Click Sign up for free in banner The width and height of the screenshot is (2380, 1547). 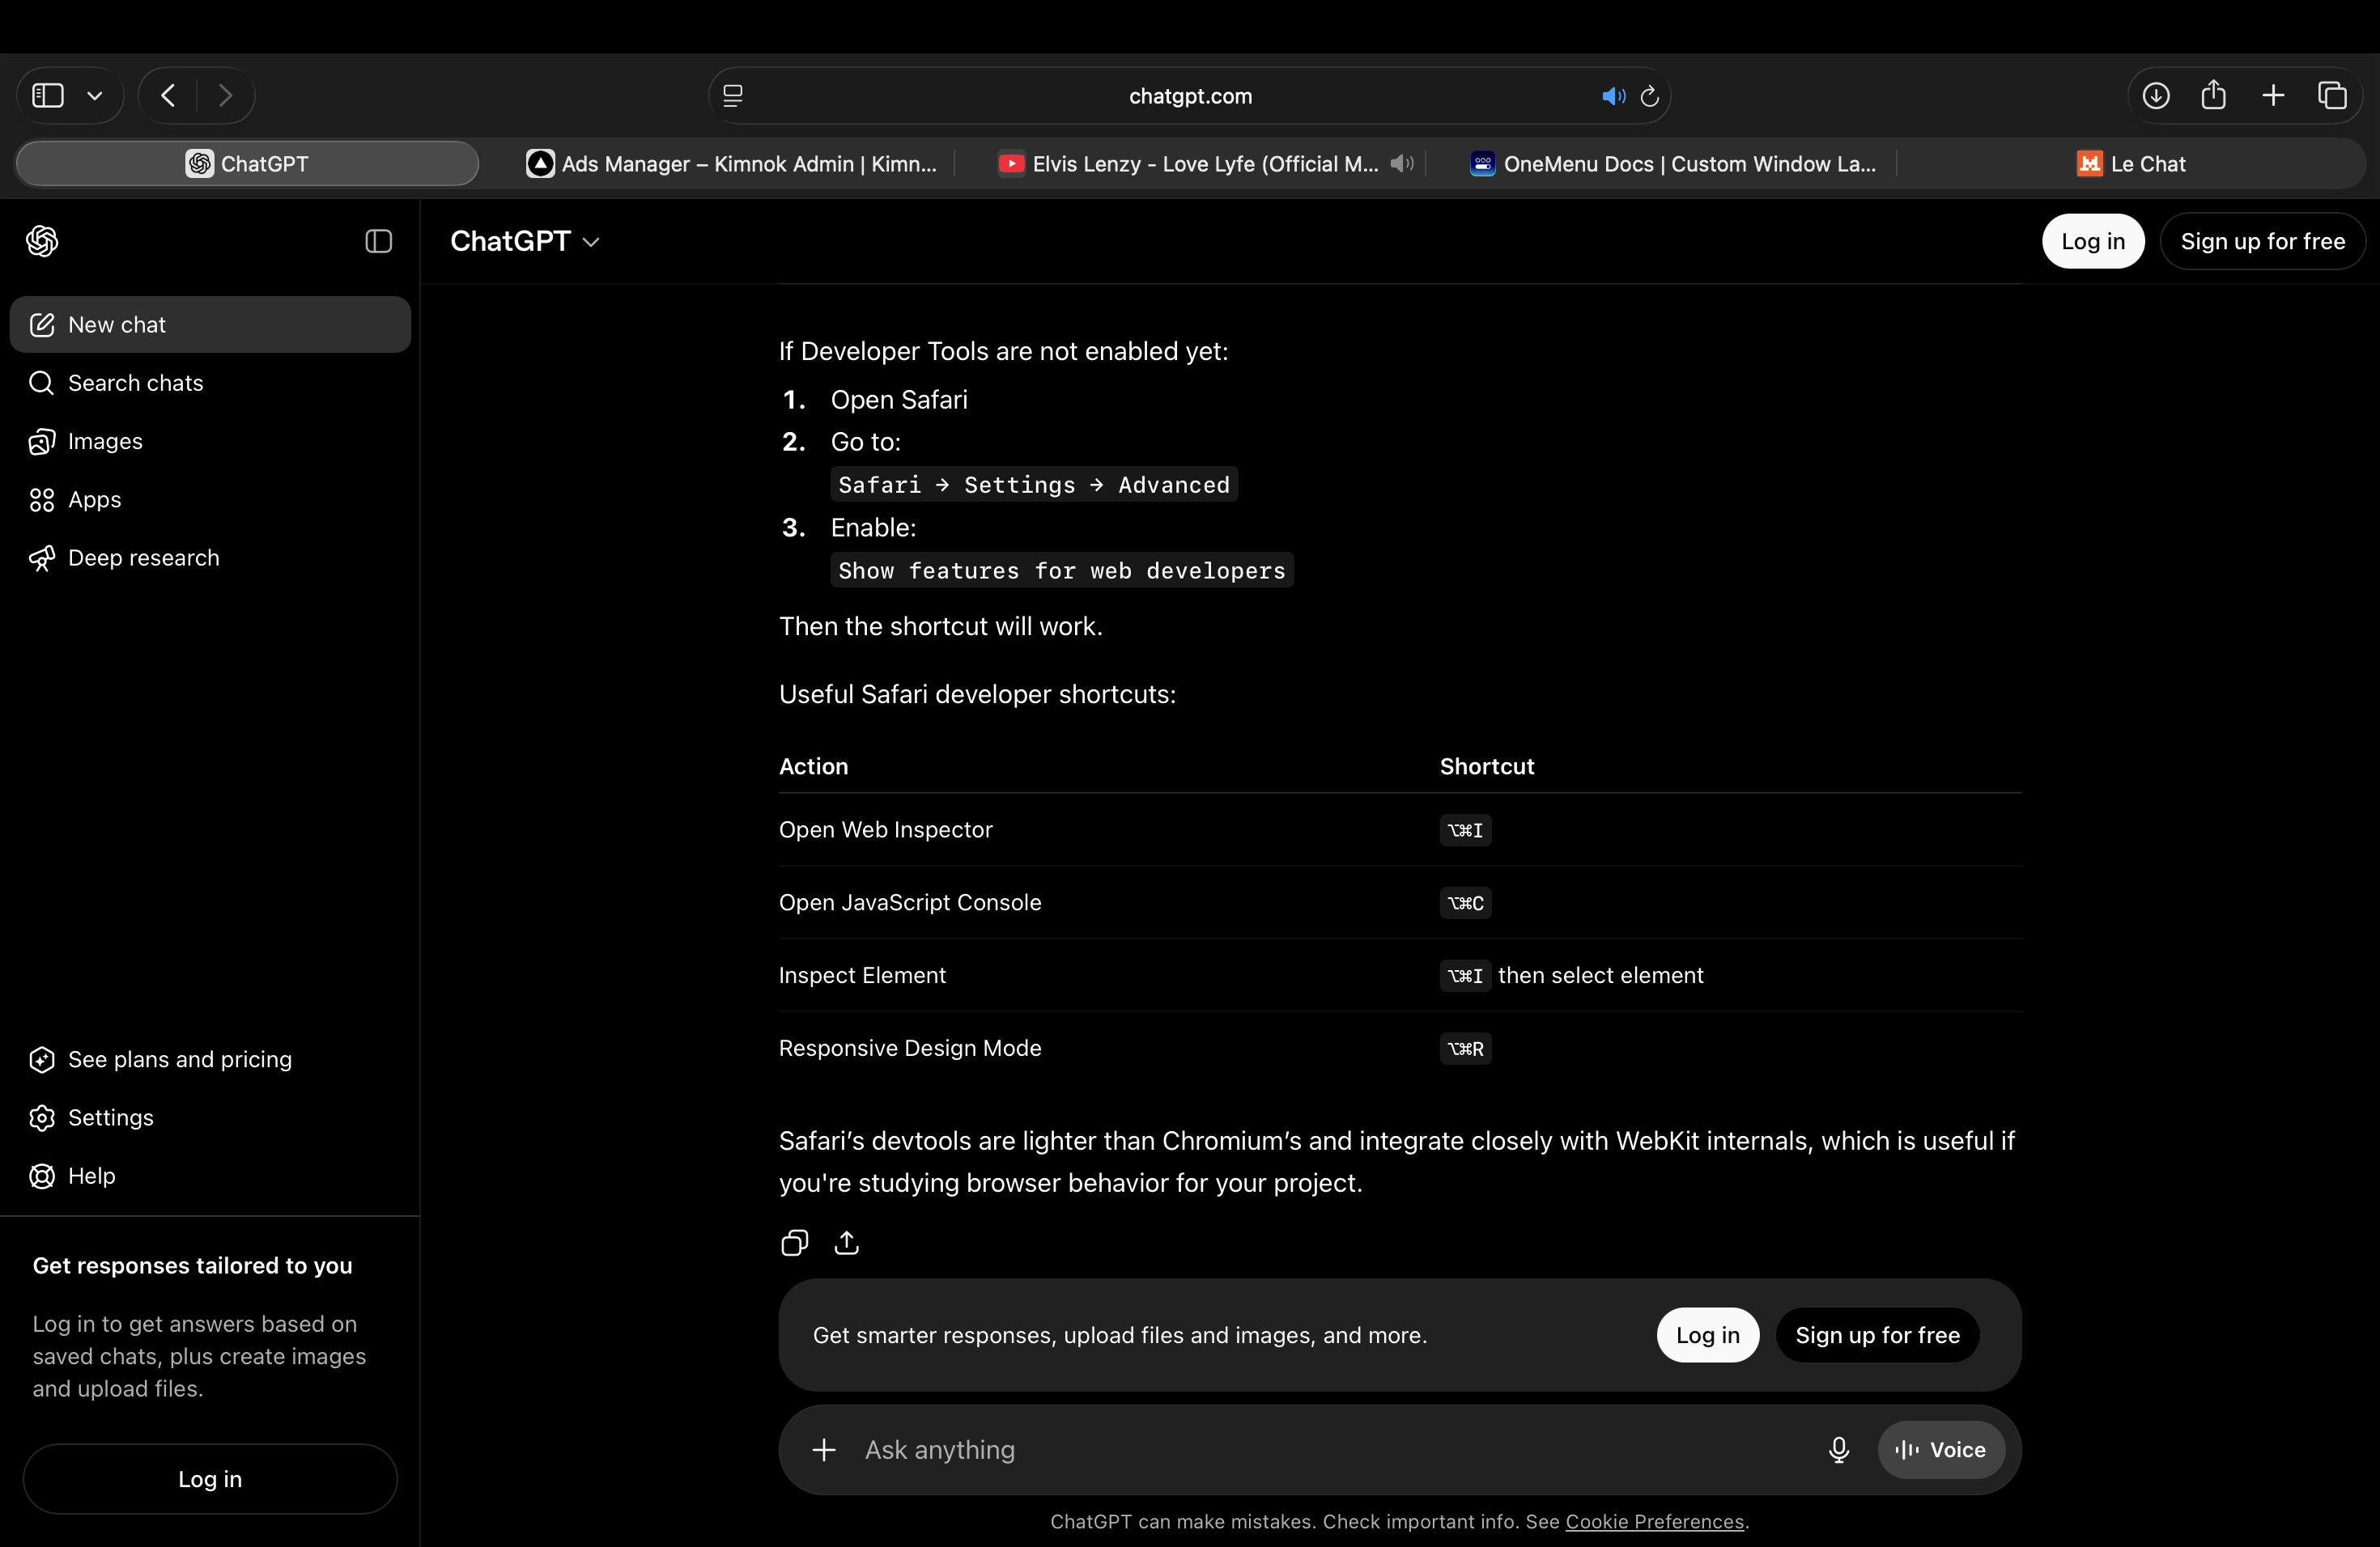1877,1335
